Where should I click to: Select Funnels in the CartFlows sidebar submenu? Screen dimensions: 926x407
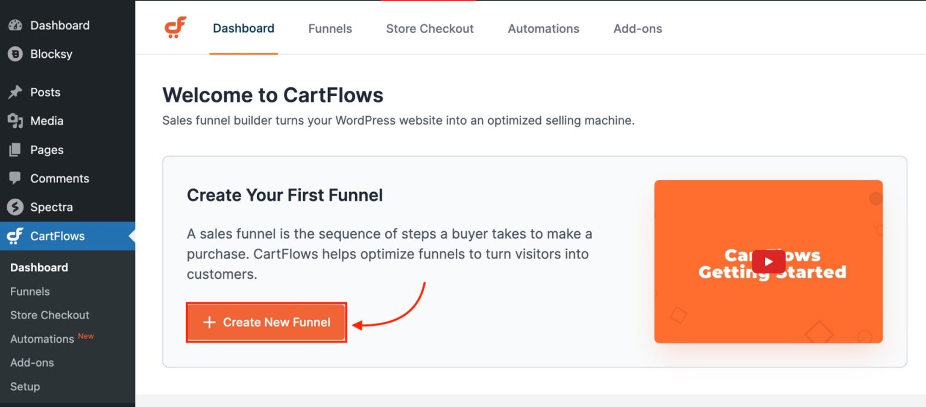pos(30,291)
